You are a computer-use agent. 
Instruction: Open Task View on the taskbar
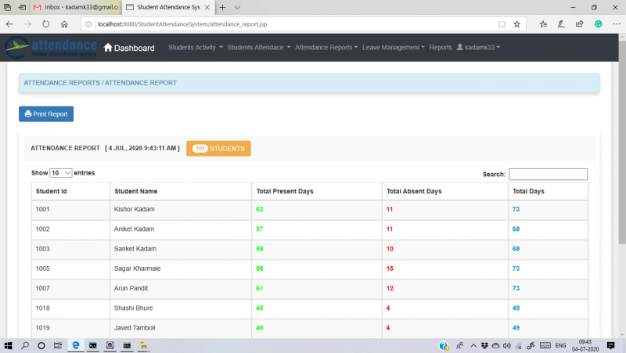pyautogui.click(x=57, y=346)
